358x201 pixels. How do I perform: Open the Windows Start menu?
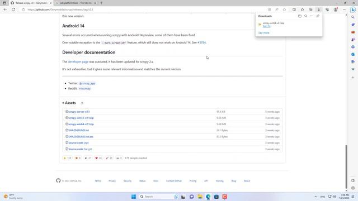point(134,197)
